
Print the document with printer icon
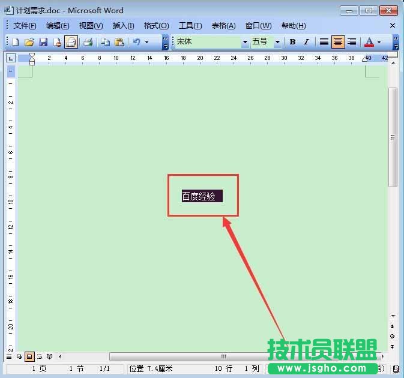[x=88, y=42]
